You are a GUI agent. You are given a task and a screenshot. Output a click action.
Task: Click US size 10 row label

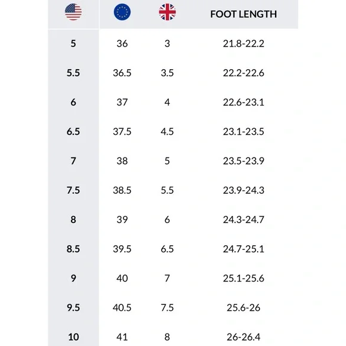(73, 337)
